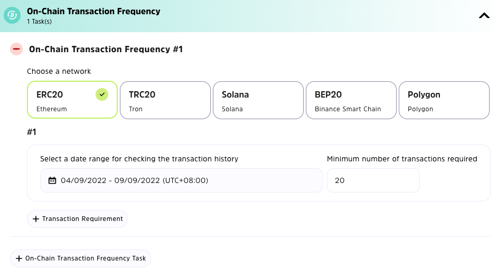The image size is (497, 270).
Task: Pick the Solana network option
Action: 258,100
